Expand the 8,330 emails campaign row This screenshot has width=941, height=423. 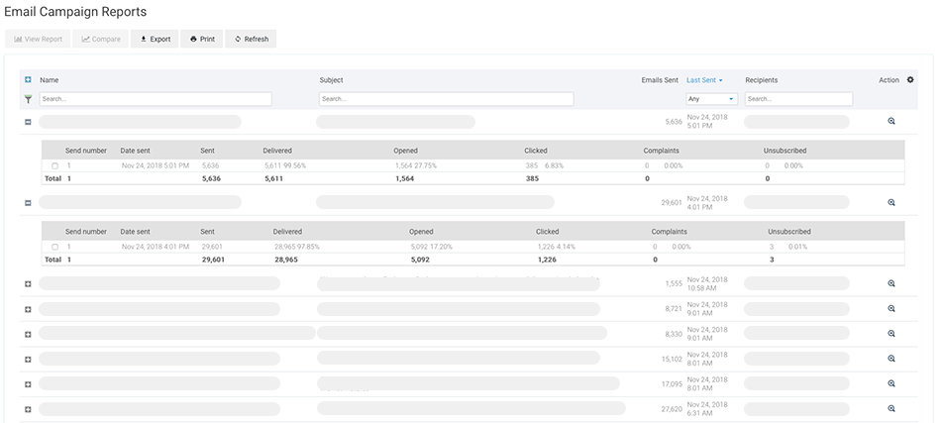pyautogui.click(x=28, y=334)
